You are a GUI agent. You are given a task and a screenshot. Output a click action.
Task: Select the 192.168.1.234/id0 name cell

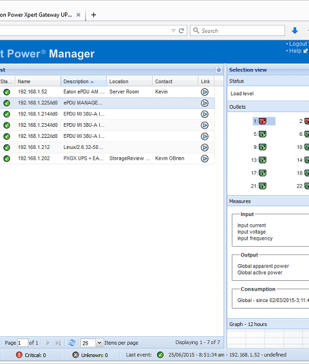click(x=38, y=125)
